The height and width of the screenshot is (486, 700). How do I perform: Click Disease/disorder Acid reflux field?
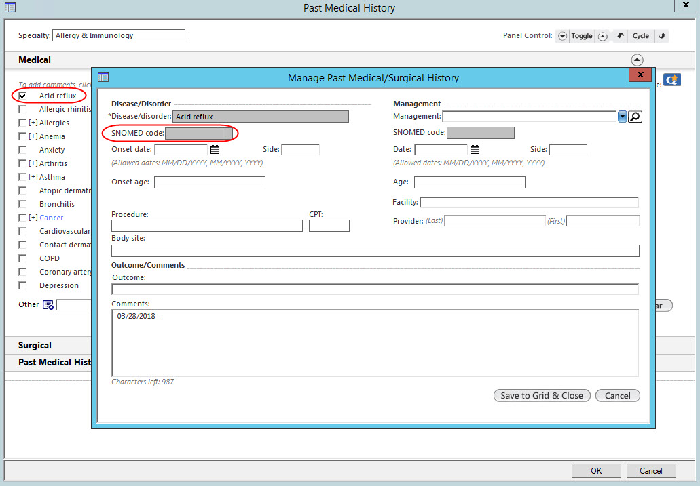[x=260, y=117]
